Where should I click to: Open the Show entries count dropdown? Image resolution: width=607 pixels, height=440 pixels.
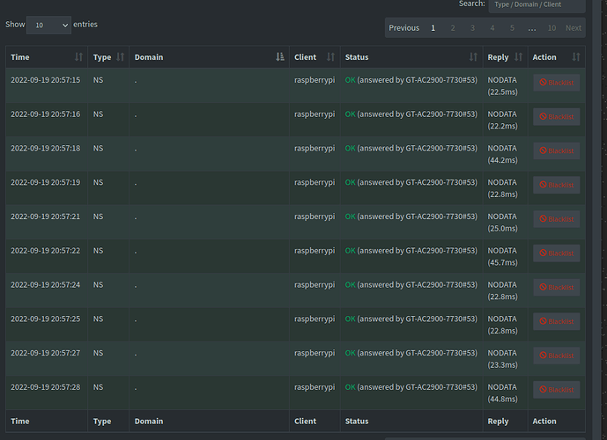pos(48,26)
